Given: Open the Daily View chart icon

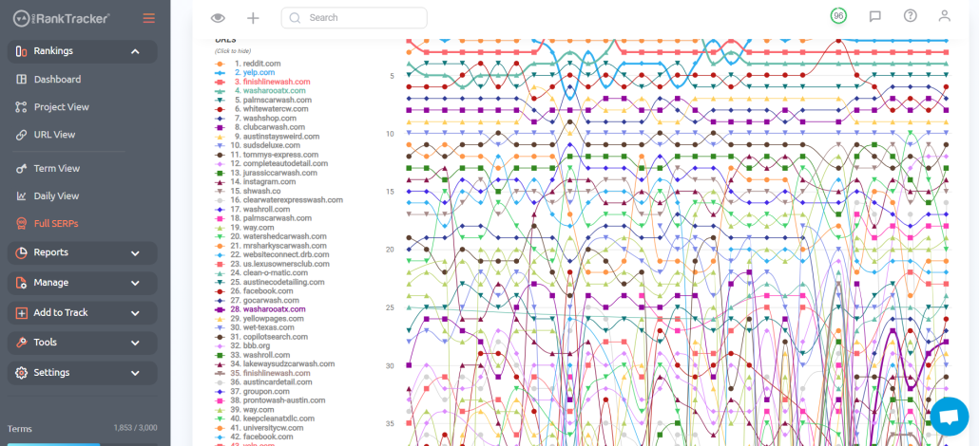Looking at the screenshot, I should (x=21, y=195).
